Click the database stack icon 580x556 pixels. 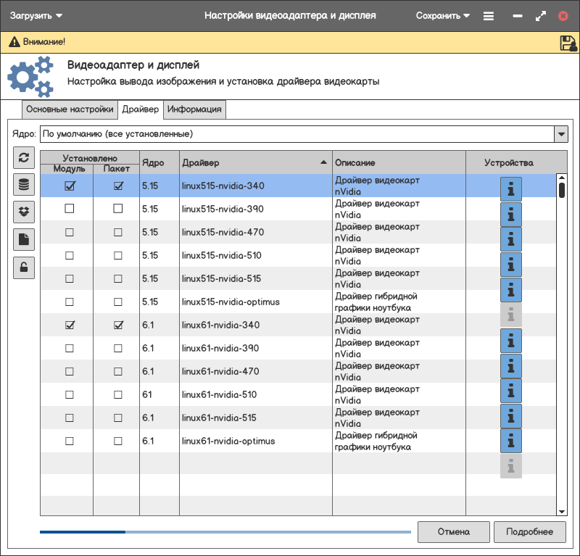[x=24, y=185]
